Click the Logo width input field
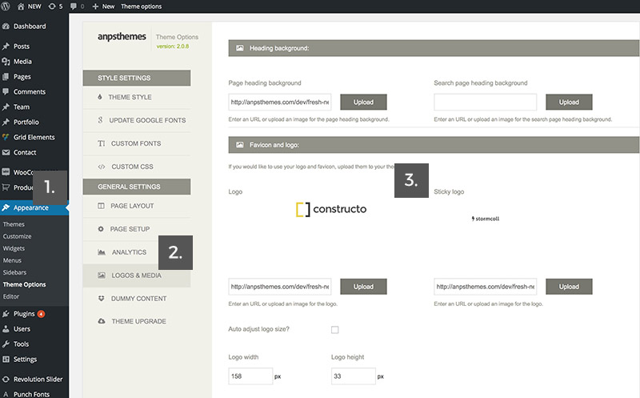 [x=250, y=376]
